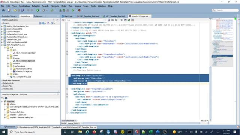The height and width of the screenshot is (135, 240).
Task: Open the File menu
Action: tap(3, 6)
